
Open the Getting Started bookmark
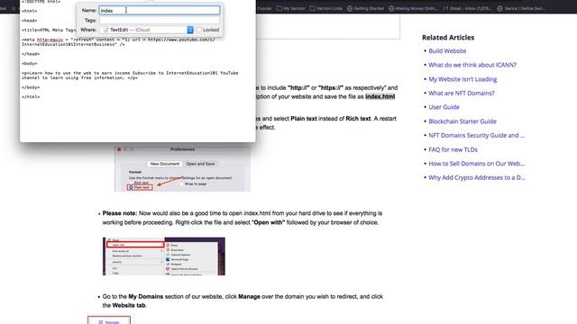(365, 8)
